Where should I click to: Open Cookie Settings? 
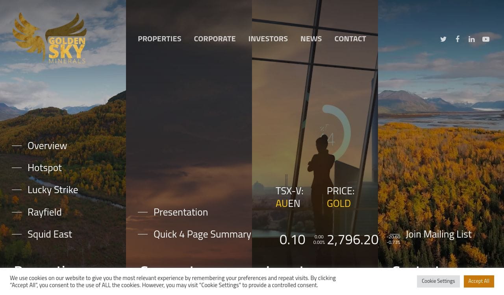(438, 281)
